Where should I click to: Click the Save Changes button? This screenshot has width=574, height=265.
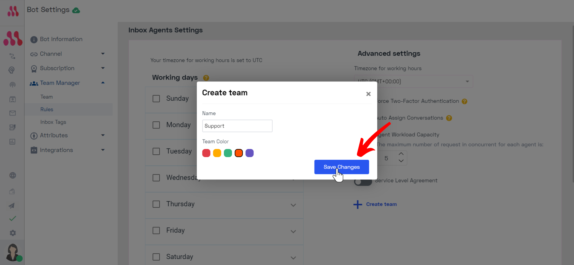click(x=341, y=167)
